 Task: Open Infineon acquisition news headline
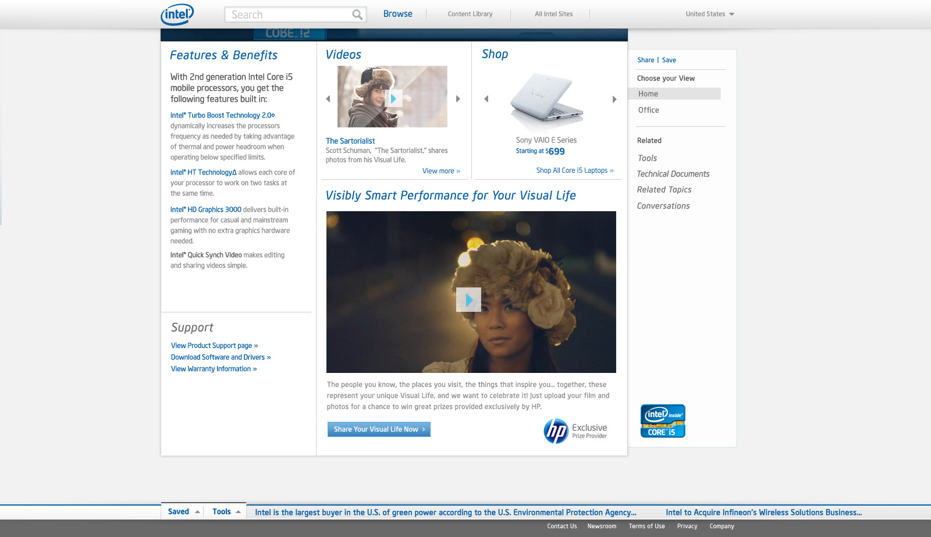pos(764,513)
